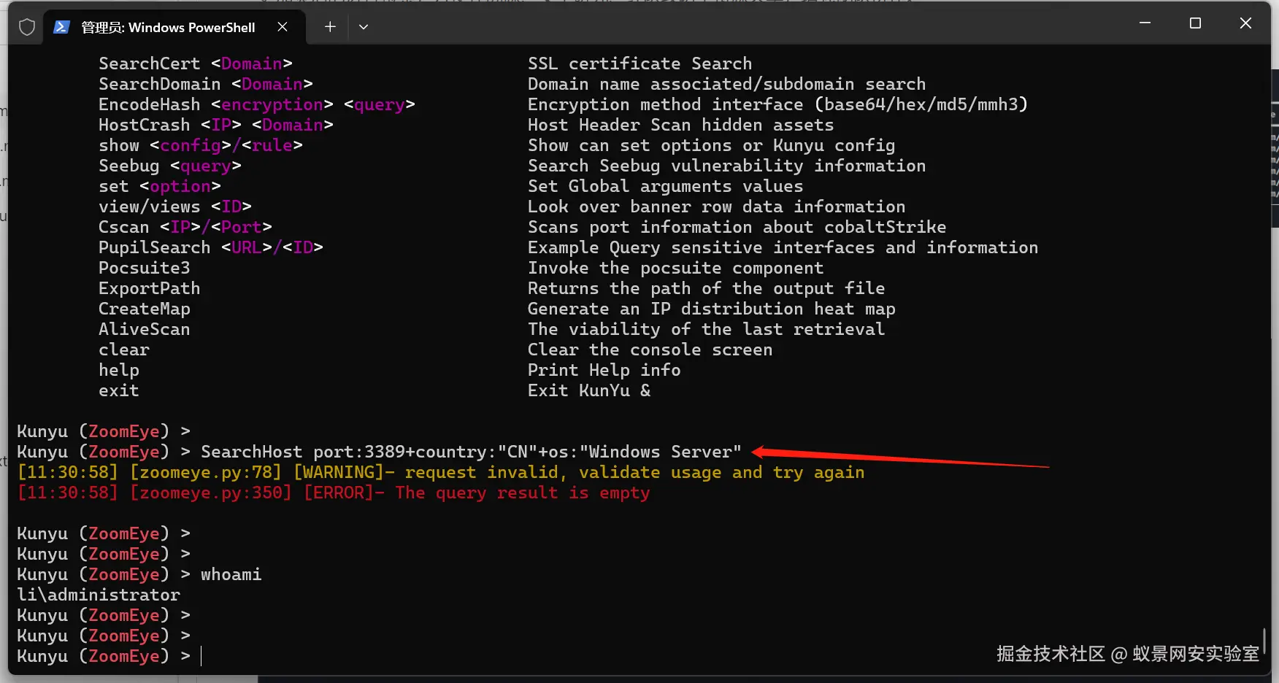1279x683 pixels.
Task: Click the SearchDomain command text
Action: click(x=159, y=84)
